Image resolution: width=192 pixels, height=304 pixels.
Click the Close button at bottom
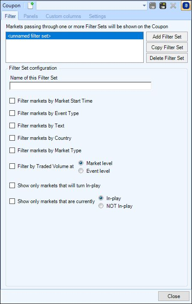pyautogui.click(x=174, y=296)
